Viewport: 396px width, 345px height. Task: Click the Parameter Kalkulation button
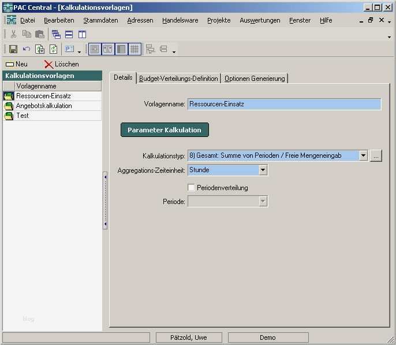pyautogui.click(x=165, y=130)
